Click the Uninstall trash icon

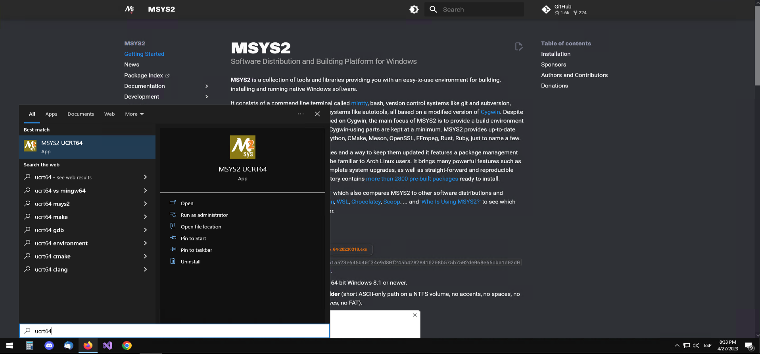(173, 261)
